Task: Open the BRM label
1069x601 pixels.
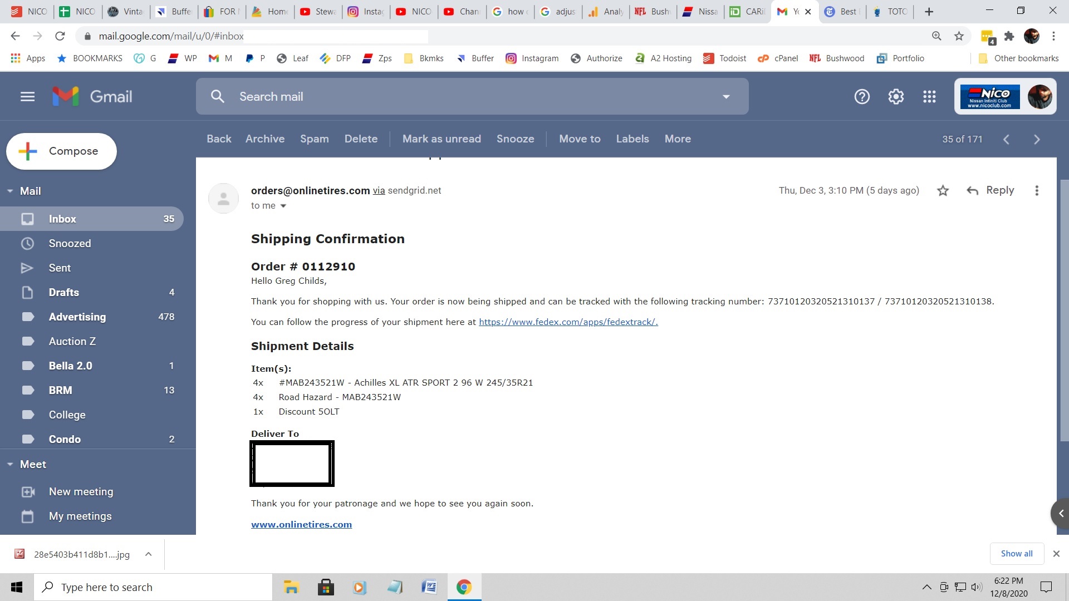Action: [x=92, y=390]
